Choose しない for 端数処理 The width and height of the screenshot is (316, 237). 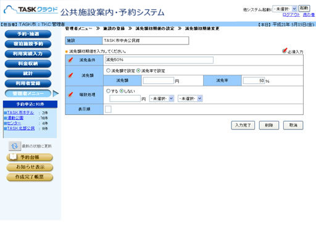click(122, 91)
